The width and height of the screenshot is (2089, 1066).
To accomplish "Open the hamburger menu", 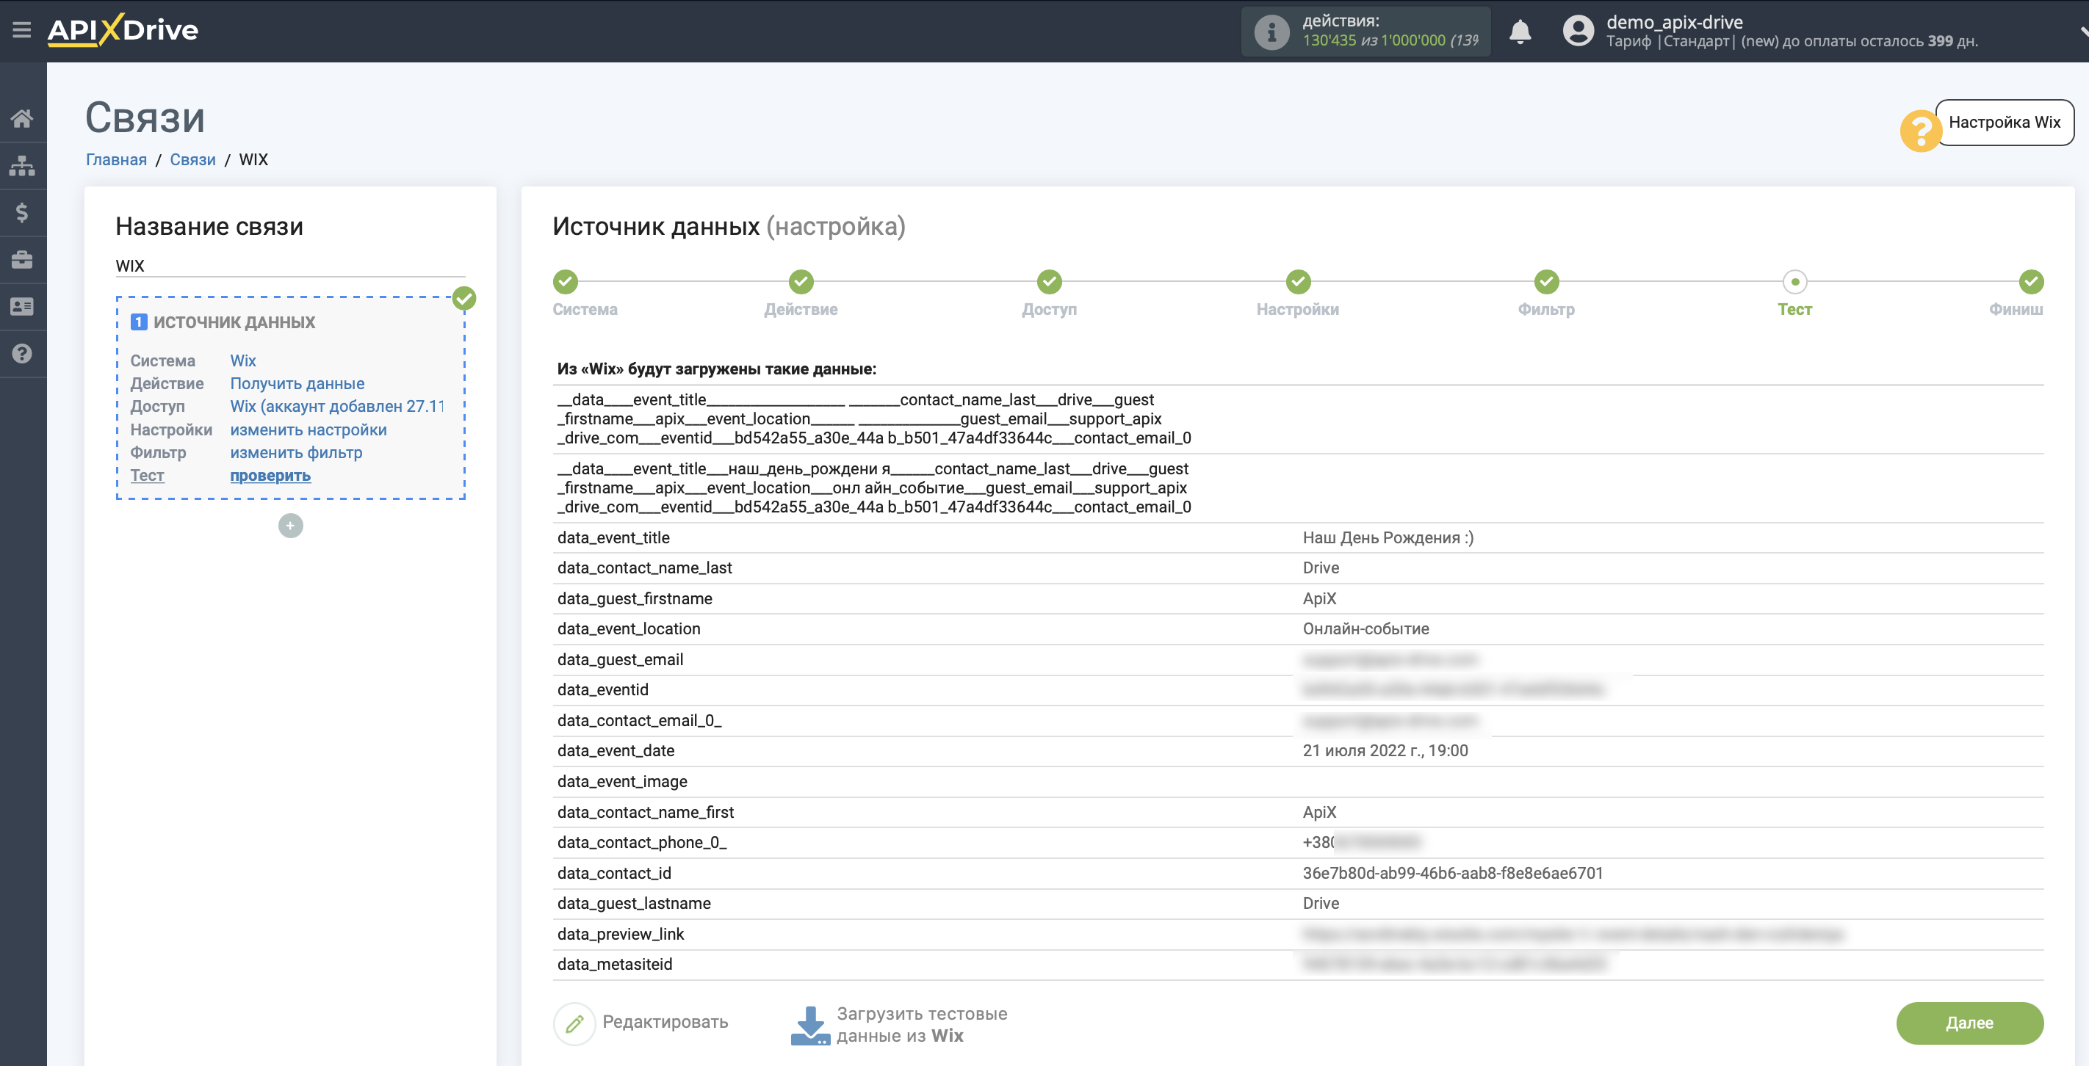I will point(22,30).
